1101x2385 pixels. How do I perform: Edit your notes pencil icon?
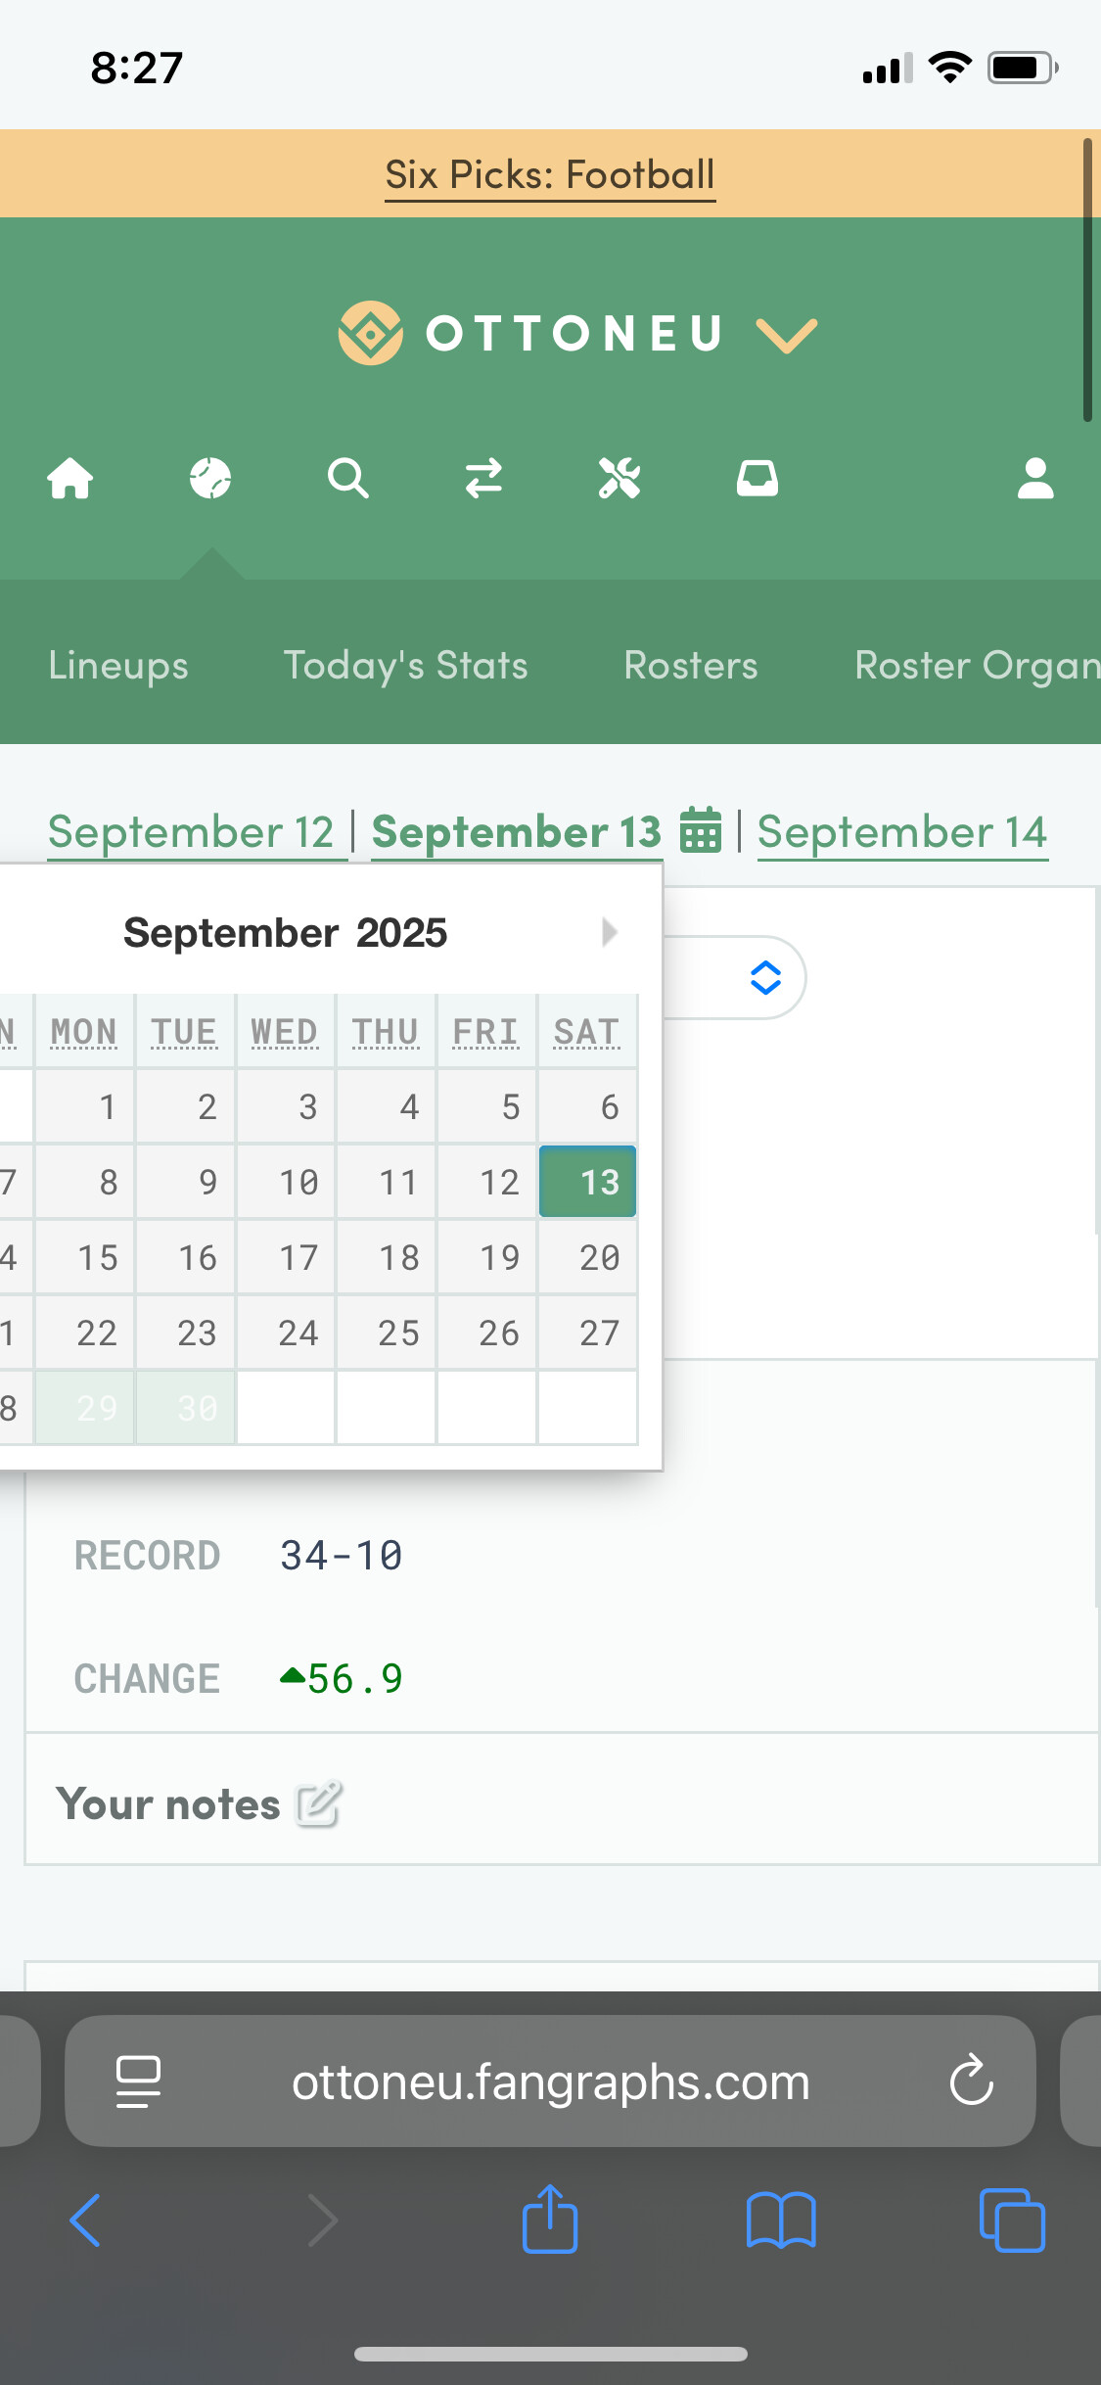[x=319, y=1803]
